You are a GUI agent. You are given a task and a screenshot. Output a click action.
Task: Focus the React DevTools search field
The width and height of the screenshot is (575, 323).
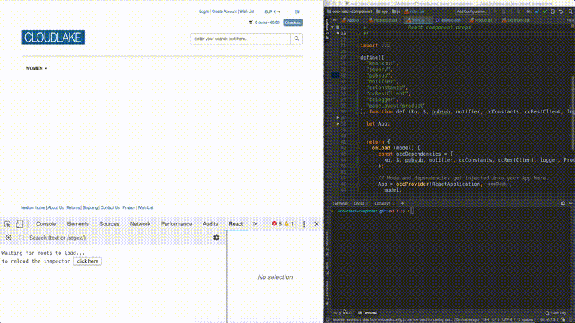[x=119, y=238]
